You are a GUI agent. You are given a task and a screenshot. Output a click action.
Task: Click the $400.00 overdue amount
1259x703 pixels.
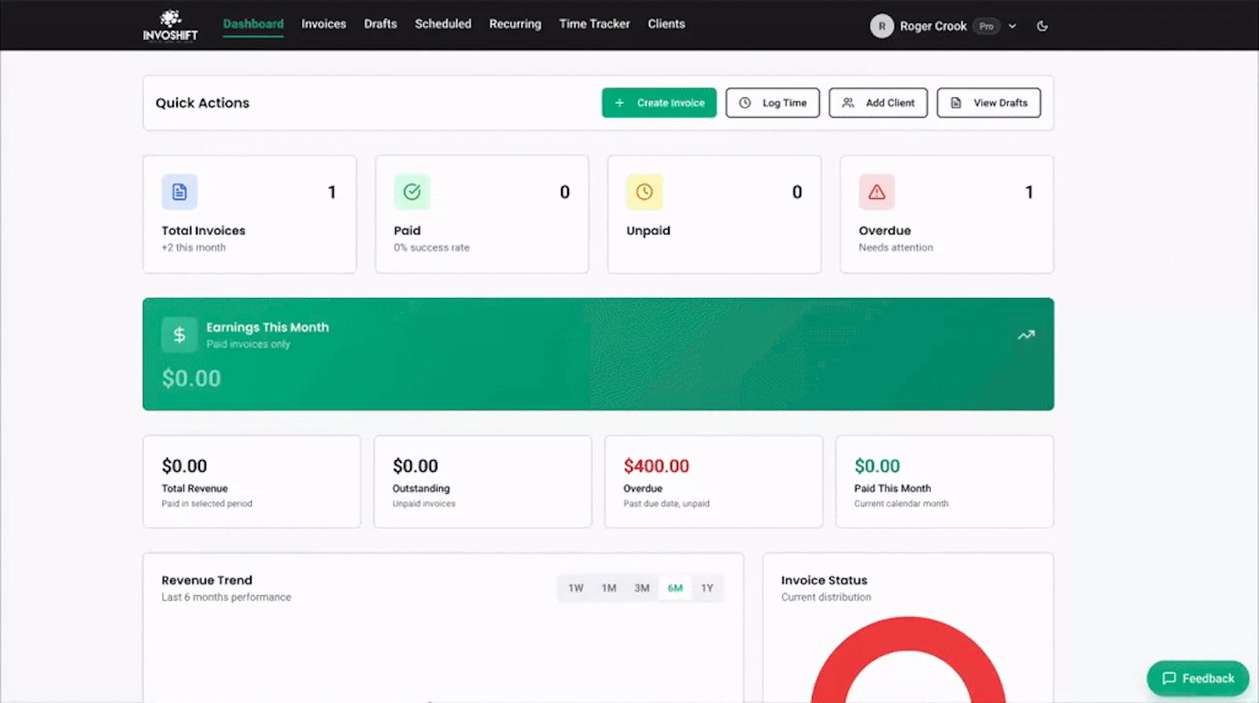pyautogui.click(x=656, y=466)
